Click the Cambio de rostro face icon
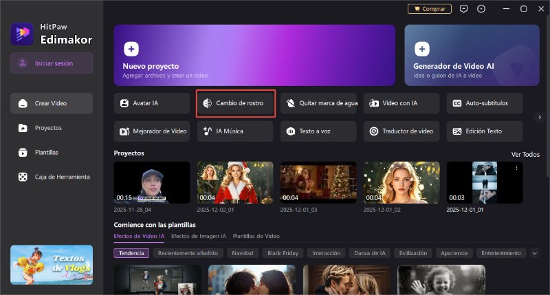Image resolution: width=550 pixels, height=295 pixels. [208, 103]
